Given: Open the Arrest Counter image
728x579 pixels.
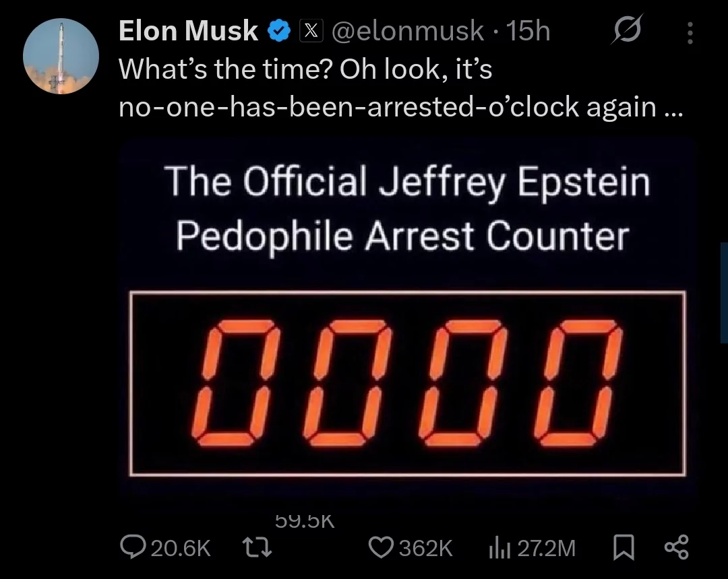Looking at the screenshot, I should [407, 316].
